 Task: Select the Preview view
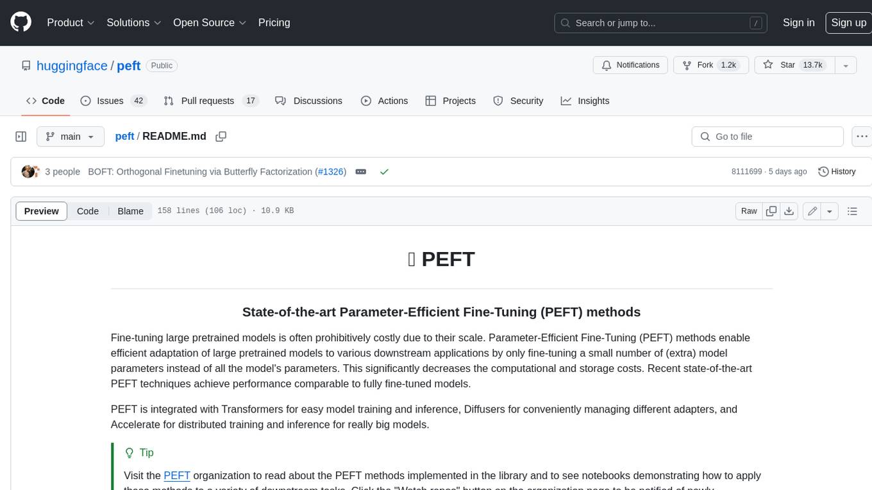(42, 211)
